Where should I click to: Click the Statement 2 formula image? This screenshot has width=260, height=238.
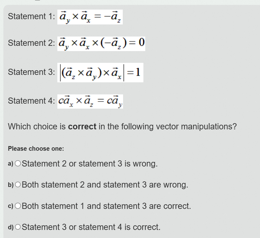coord(101,43)
